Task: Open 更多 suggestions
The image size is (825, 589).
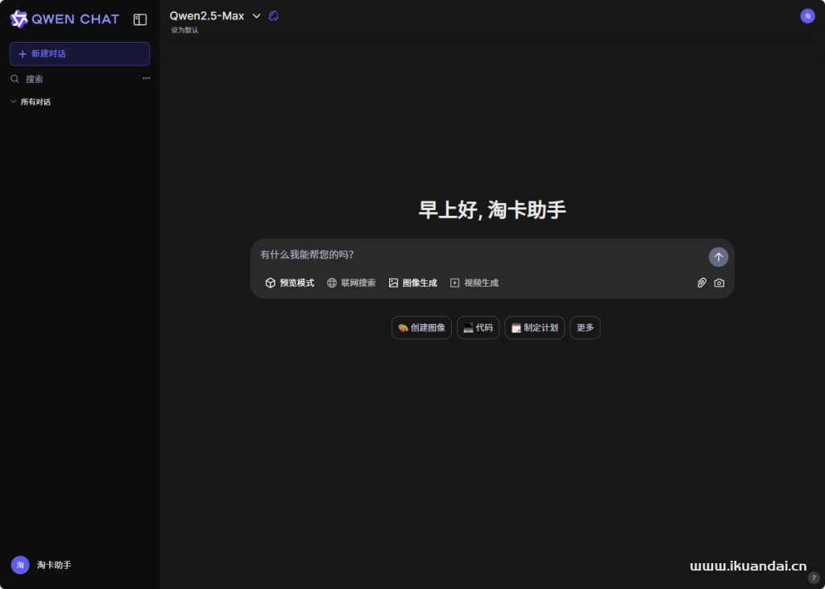Action: click(x=585, y=327)
